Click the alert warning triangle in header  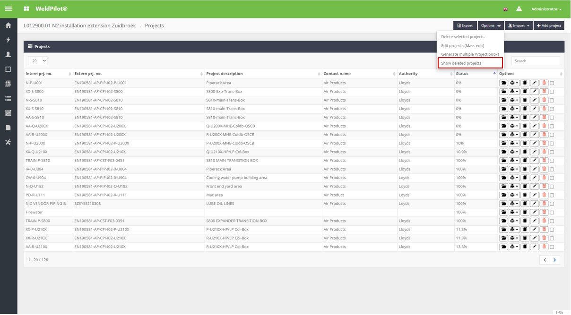(519, 9)
